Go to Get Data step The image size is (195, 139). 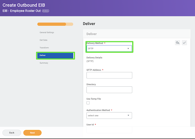[43, 40]
